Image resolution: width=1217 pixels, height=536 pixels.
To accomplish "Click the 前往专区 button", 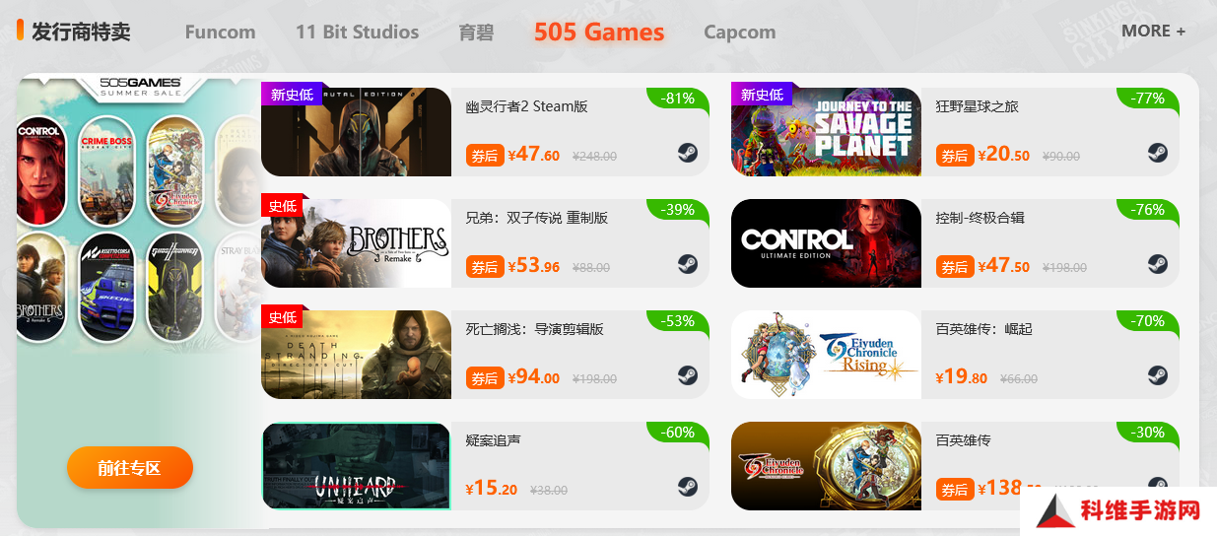I will point(130,468).
